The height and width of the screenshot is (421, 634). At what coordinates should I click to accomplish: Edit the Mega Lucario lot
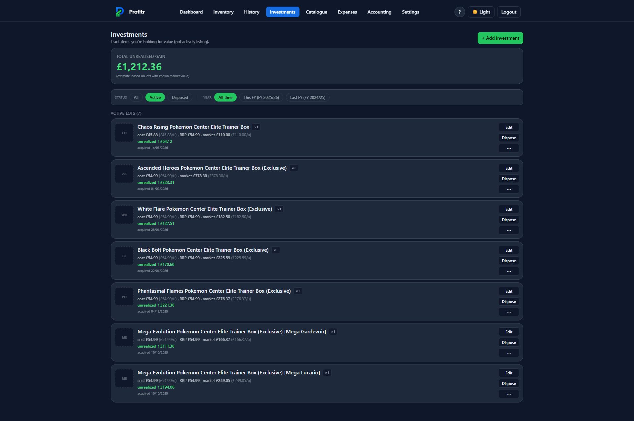pyautogui.click(x=509, y=373)
